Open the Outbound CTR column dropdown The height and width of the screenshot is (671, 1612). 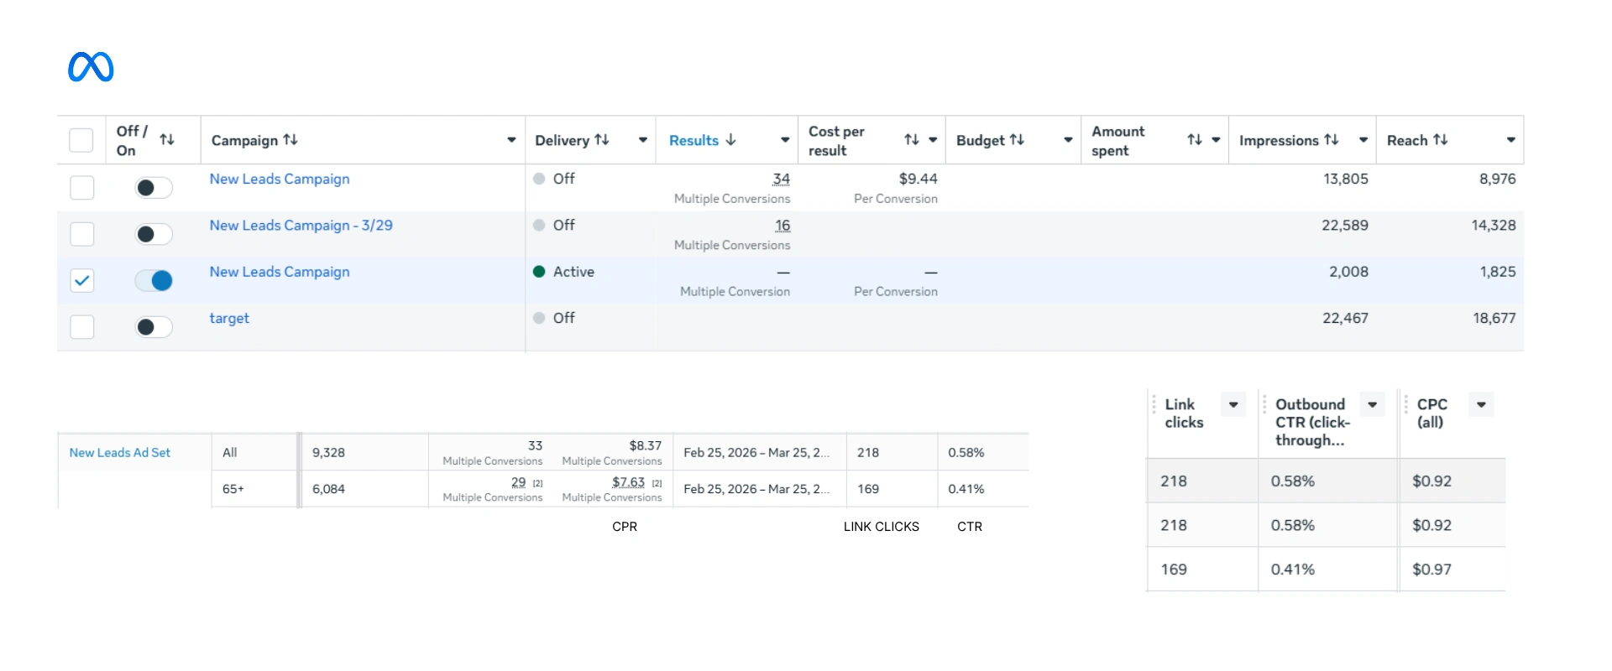pos(1372,405)
